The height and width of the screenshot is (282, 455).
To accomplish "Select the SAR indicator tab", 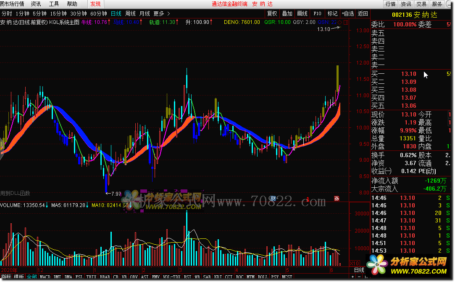I will 207,277.
